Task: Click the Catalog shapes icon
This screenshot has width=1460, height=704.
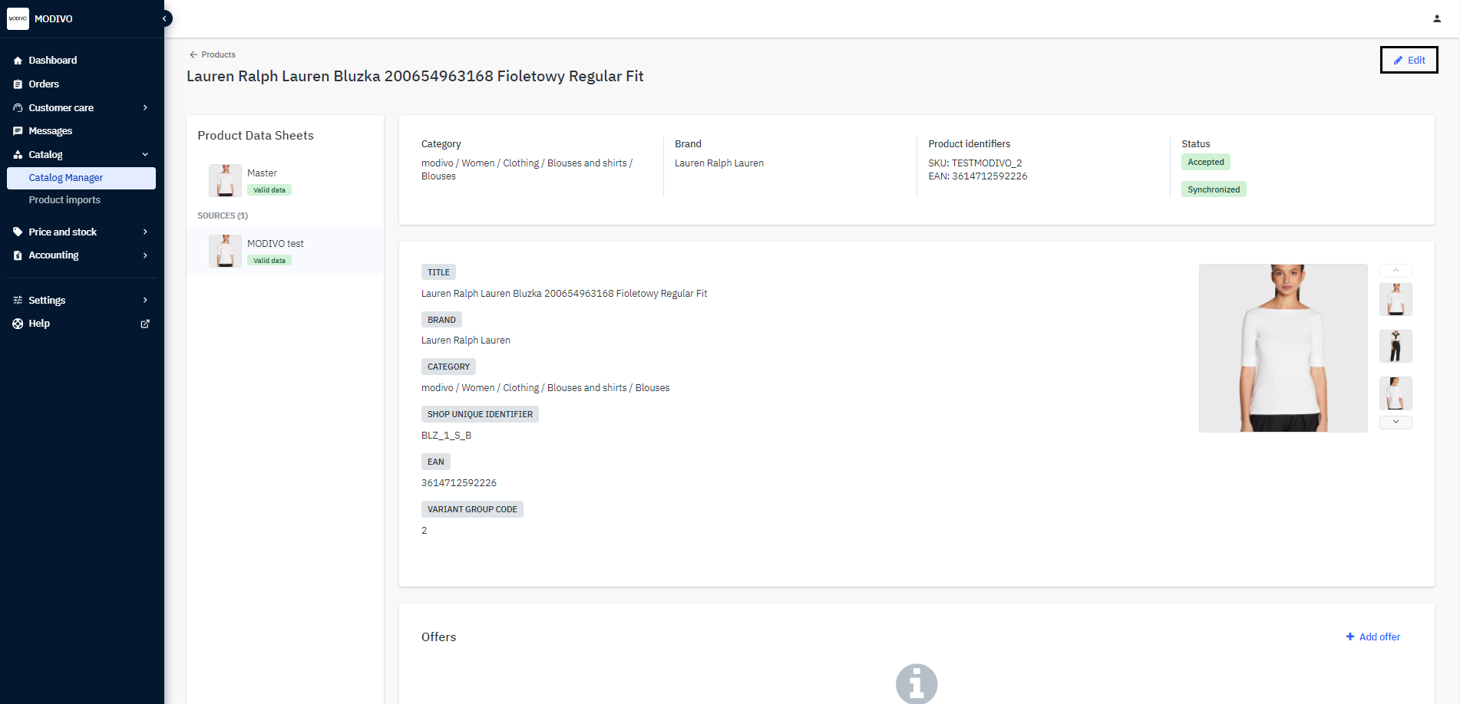Action: (18, 155)
